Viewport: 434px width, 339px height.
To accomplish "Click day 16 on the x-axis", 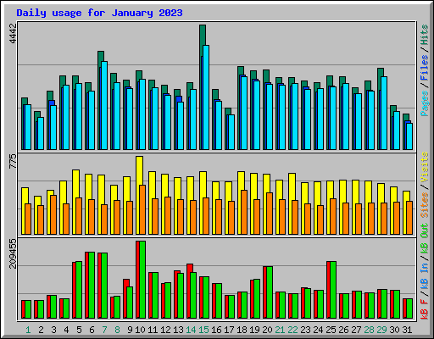I will (x=216, y=330).
